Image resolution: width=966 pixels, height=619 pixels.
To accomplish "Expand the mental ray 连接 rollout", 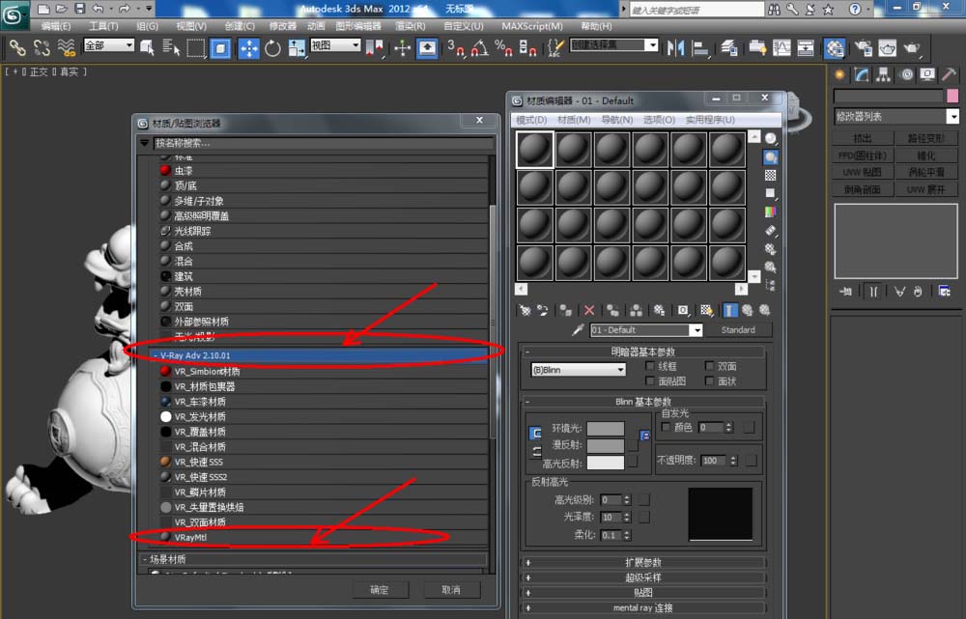I will point(643,608).
